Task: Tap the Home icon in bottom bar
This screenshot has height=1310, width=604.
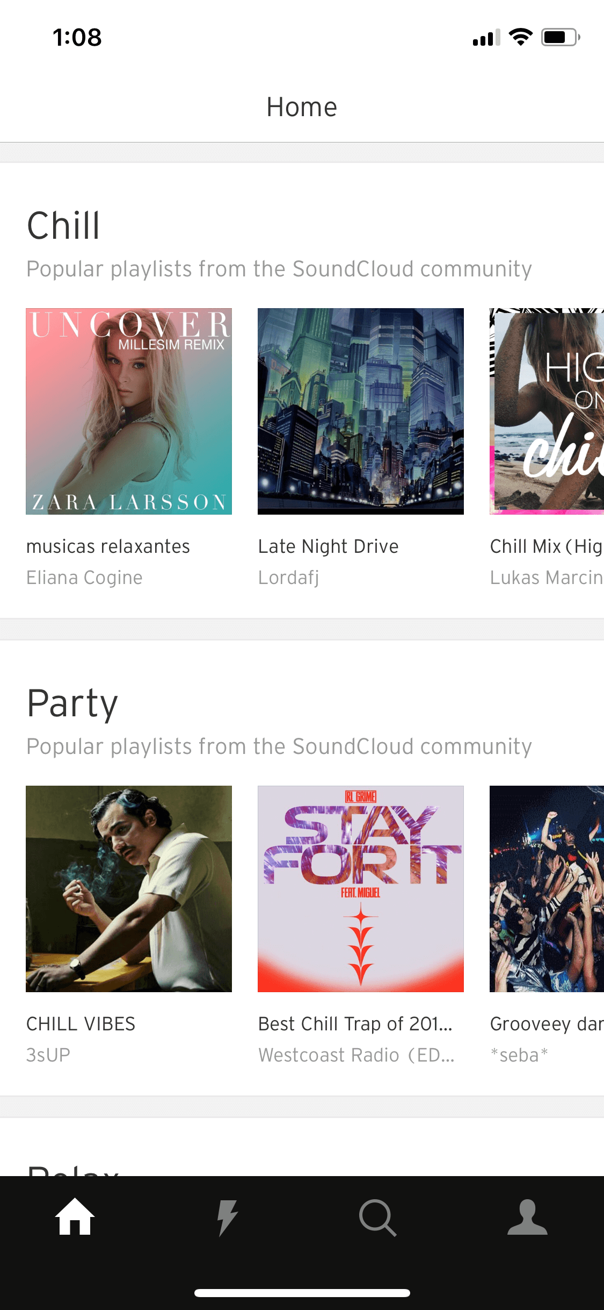Action: tap(75, 1217)
